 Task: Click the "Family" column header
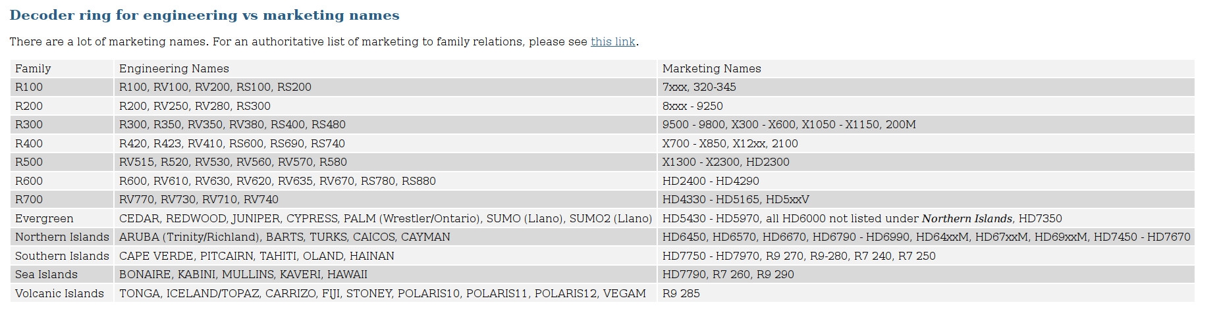point(33,68)
